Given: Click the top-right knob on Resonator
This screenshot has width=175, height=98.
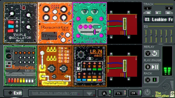Looking at the screenshot, I should pyautogui.click(x=64, y=9).
